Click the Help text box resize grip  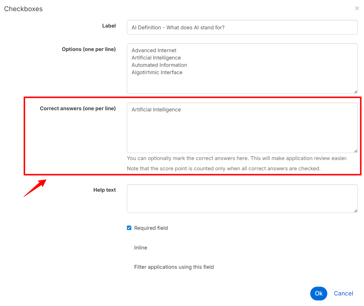click(x=355, y=211)
